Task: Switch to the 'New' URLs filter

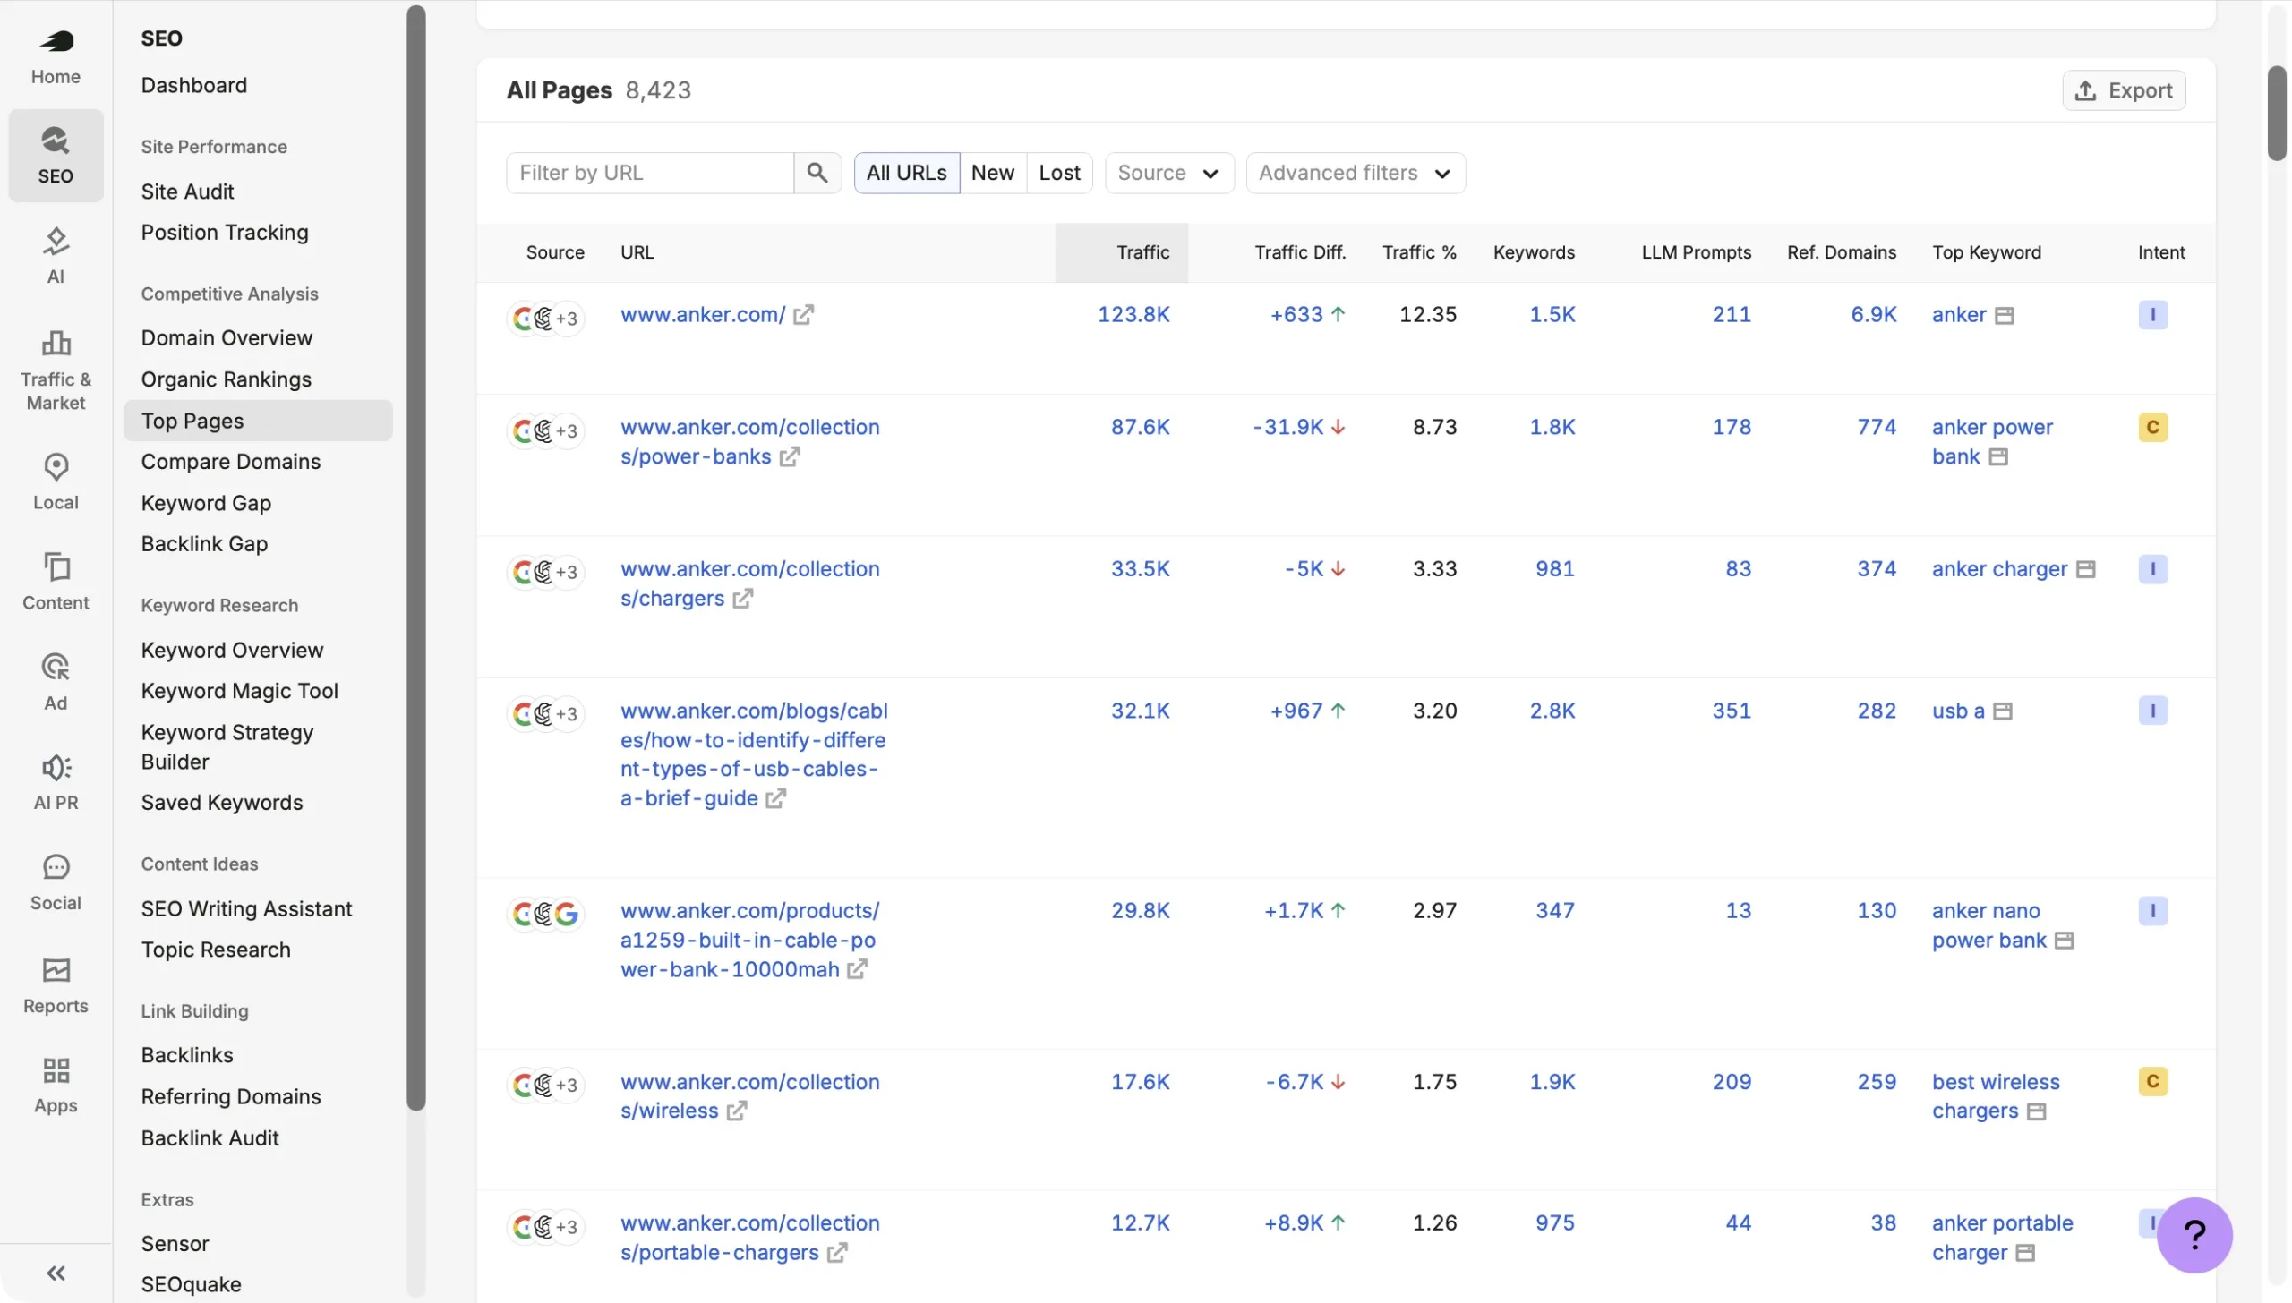Action: (993, 173)
